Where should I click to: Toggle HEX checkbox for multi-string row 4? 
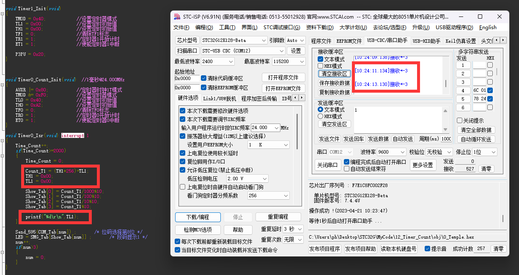click(x=490, y=91)
